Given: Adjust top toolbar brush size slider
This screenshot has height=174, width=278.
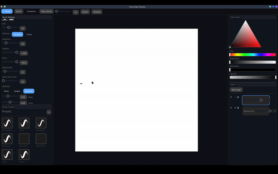Looking at the screenshot, I should (63, 11).
